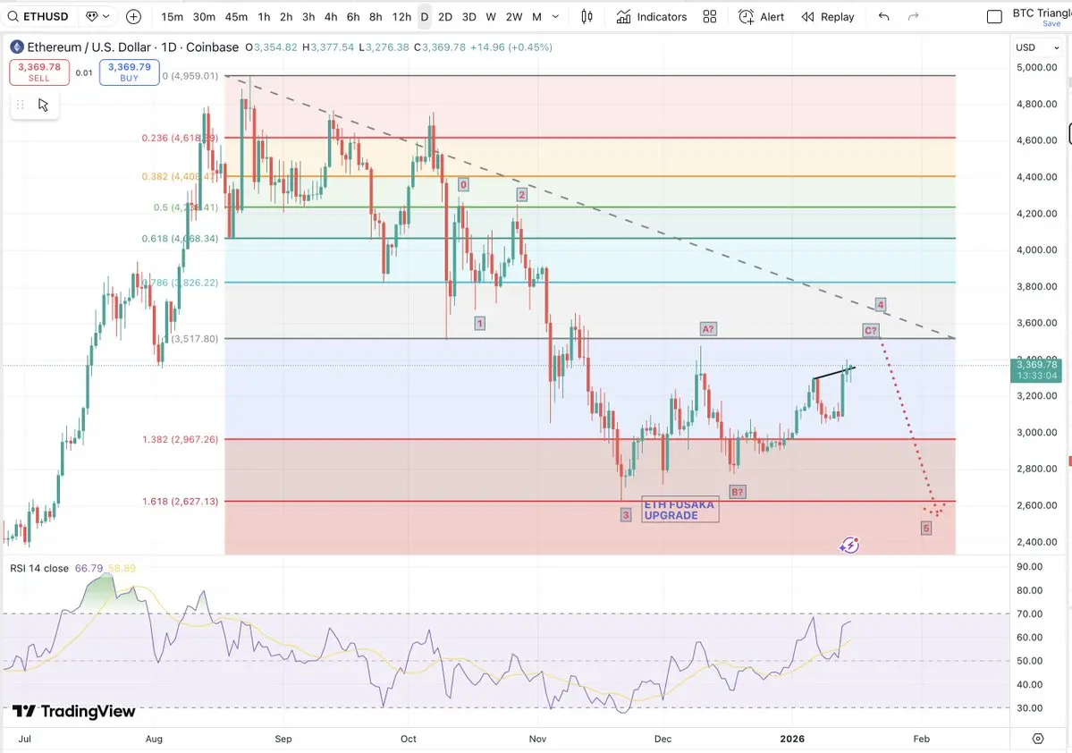Screen dimensions: 1072x753
Task: Switch to the 30m timeframe
Action: pyautogui.click(x=204, y=16)
